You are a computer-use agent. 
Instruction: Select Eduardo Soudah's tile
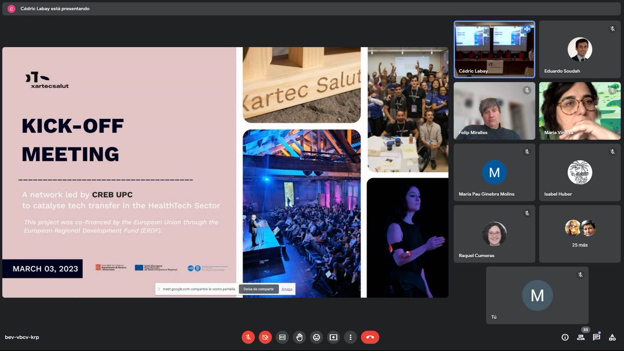pos(580,49)
